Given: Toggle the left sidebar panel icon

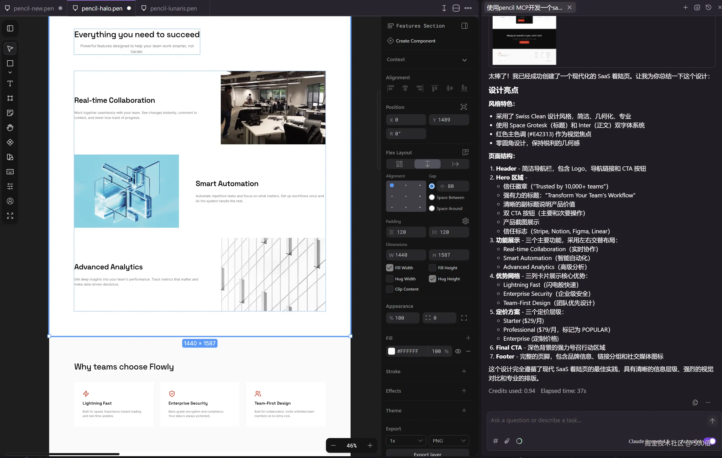Looking at the screenshot, I should (x=10, y=28).
